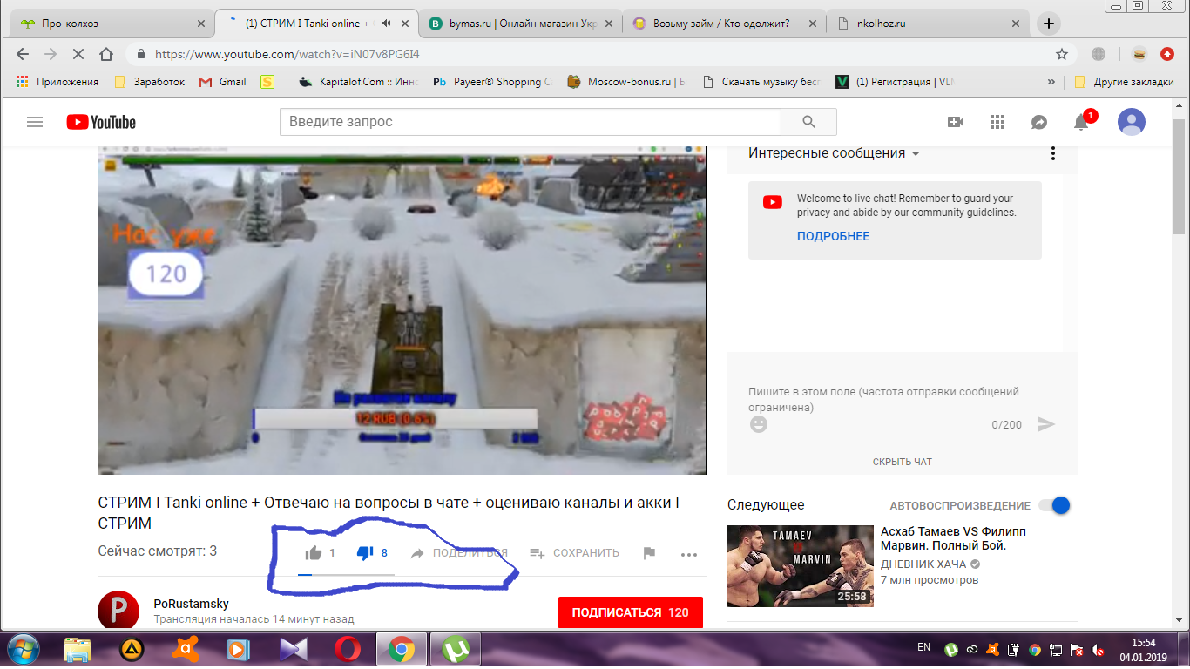The width and height of the screenshot is (1190, 669).
Task: Open Асхаб Тамаев VS Филипп Марвин thumbnail
Action: [801, 566]
